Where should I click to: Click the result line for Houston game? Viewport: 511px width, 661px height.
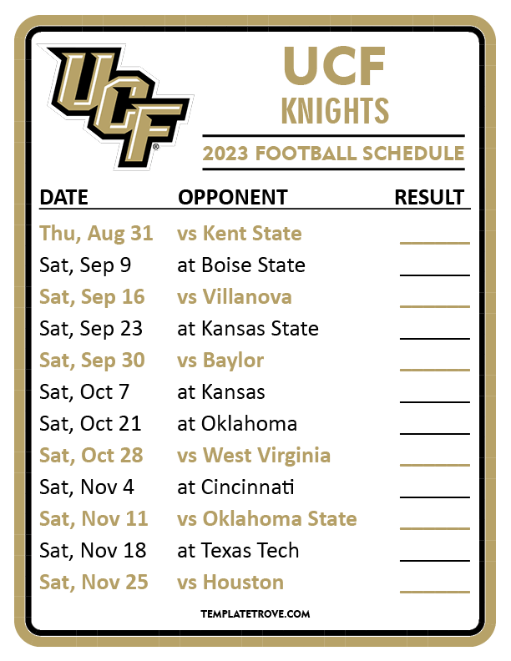click(434, 589)
